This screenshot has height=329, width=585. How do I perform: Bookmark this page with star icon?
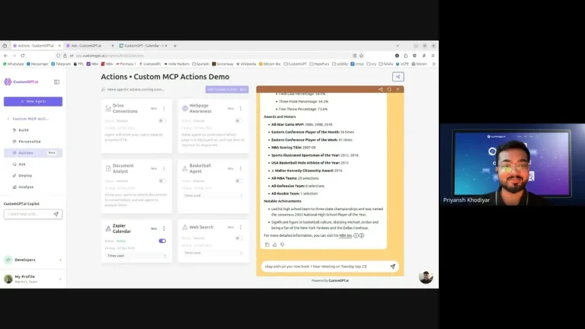361,56
